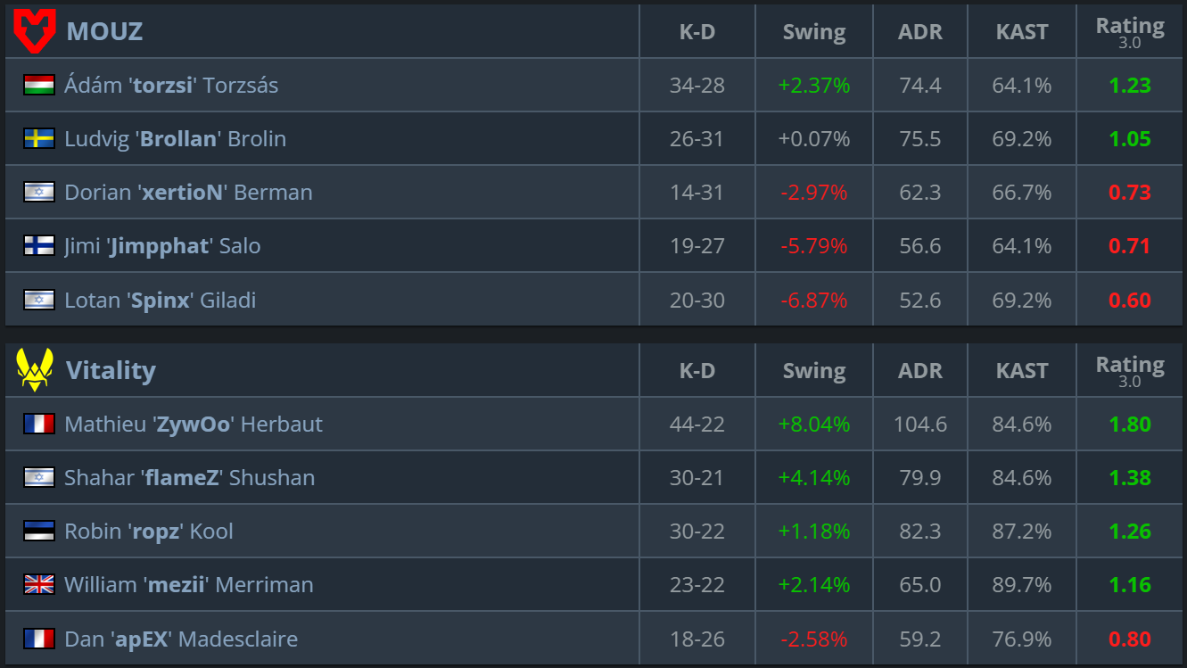Sort Vitality table by ADR column
Image resolution: width=1187 pixels, height=668 pixels.
[x=920, y=371]
